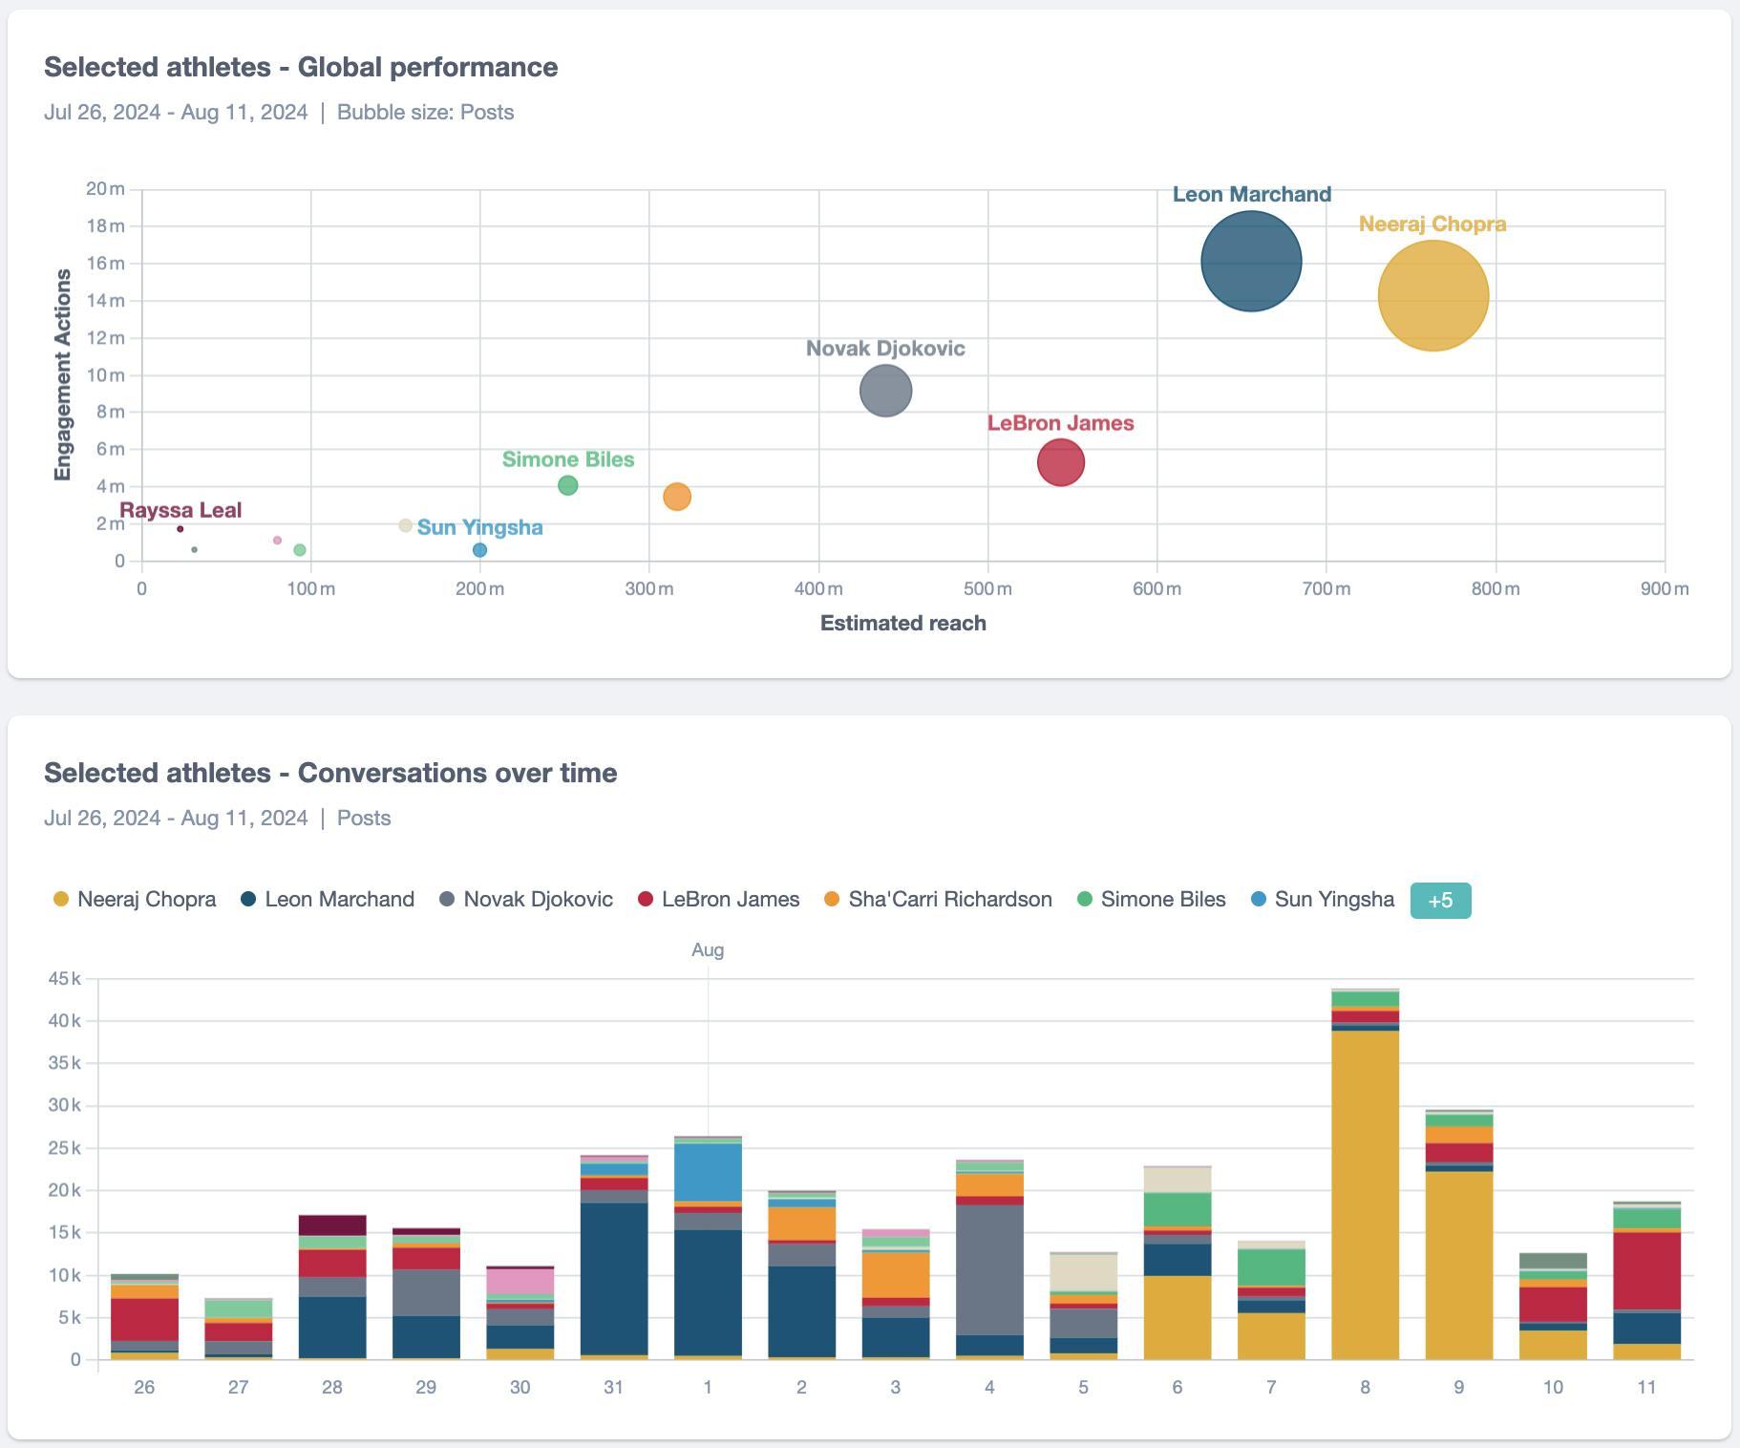
Task: Toggle Neeraj Chopra legend entry
Action: [x=135, y=900]
